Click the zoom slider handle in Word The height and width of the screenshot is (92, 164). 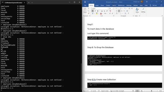coord(151,91)
